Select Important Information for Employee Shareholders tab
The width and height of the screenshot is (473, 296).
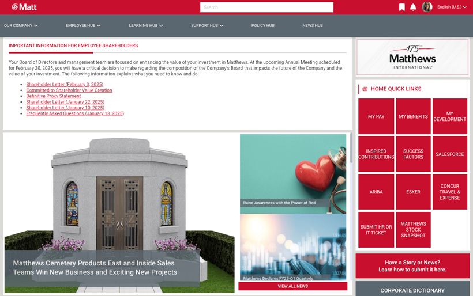73,45
